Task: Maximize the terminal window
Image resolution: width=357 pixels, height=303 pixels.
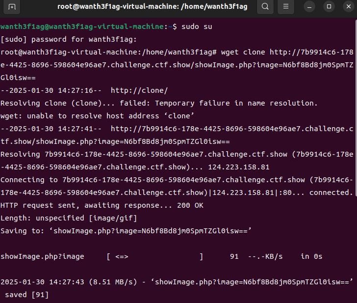Action: 329,6
